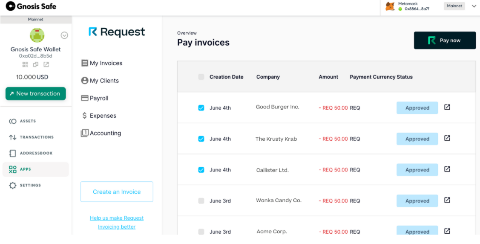The image size is (480, 244).
Task: Open the Apps section in sidebar
Action: [25, 169]
